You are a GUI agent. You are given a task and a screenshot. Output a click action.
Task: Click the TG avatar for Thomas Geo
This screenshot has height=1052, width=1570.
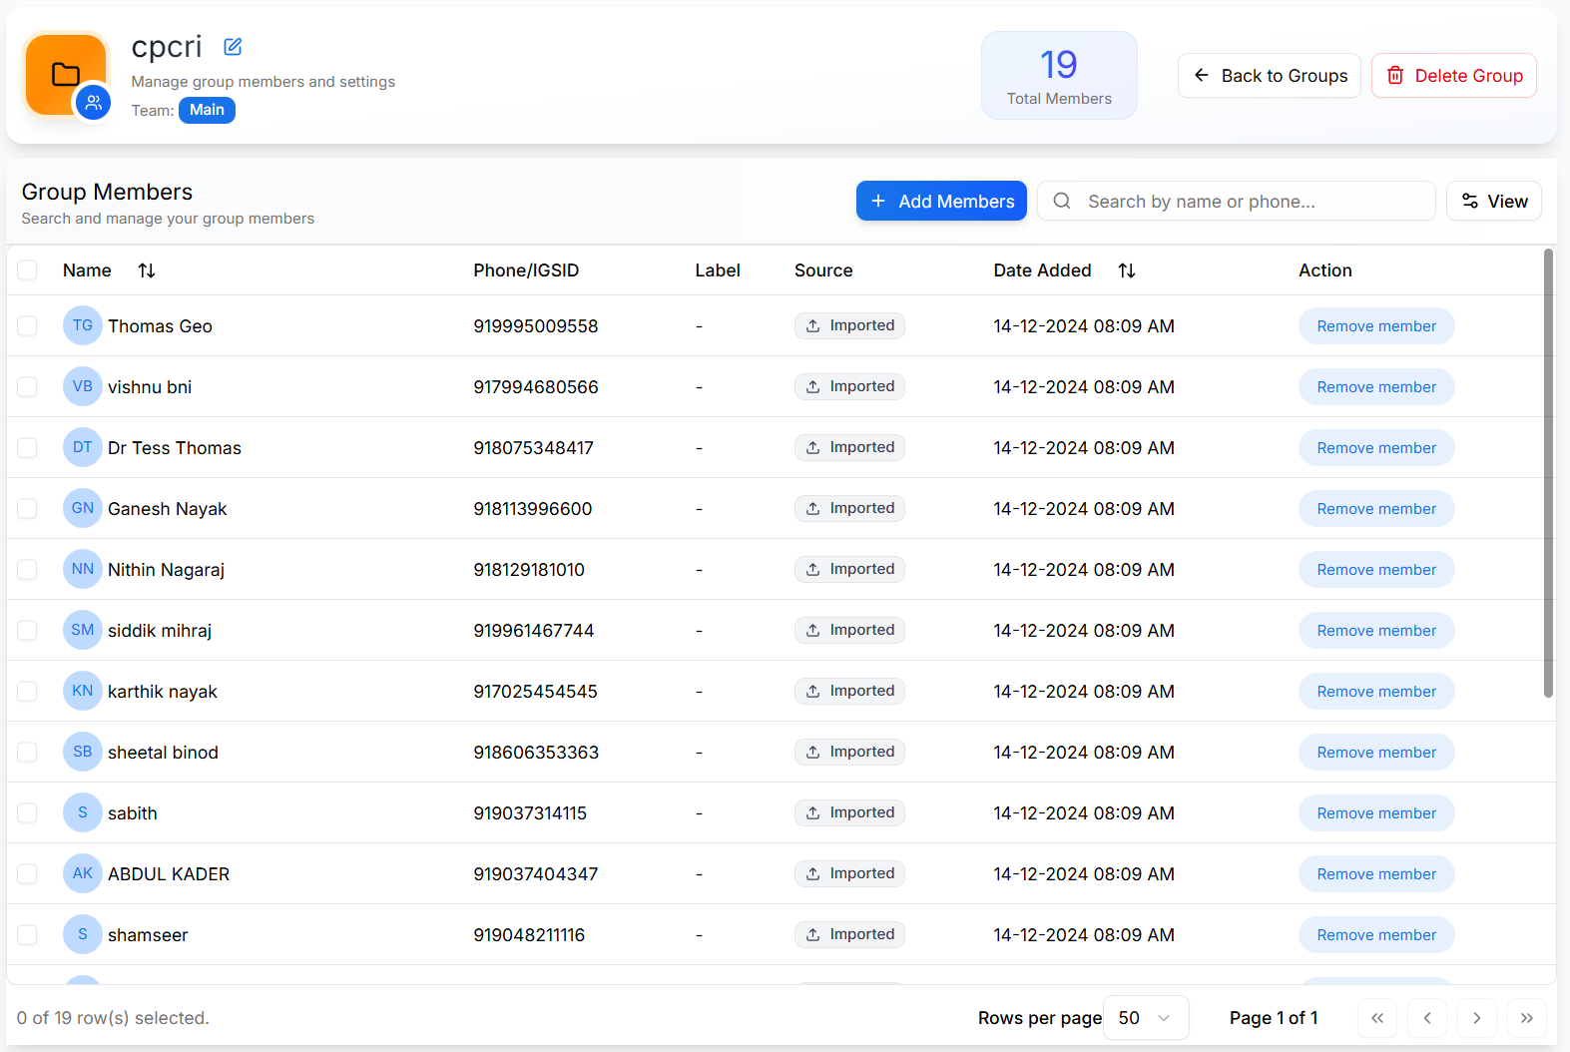[x=83, y=325]
